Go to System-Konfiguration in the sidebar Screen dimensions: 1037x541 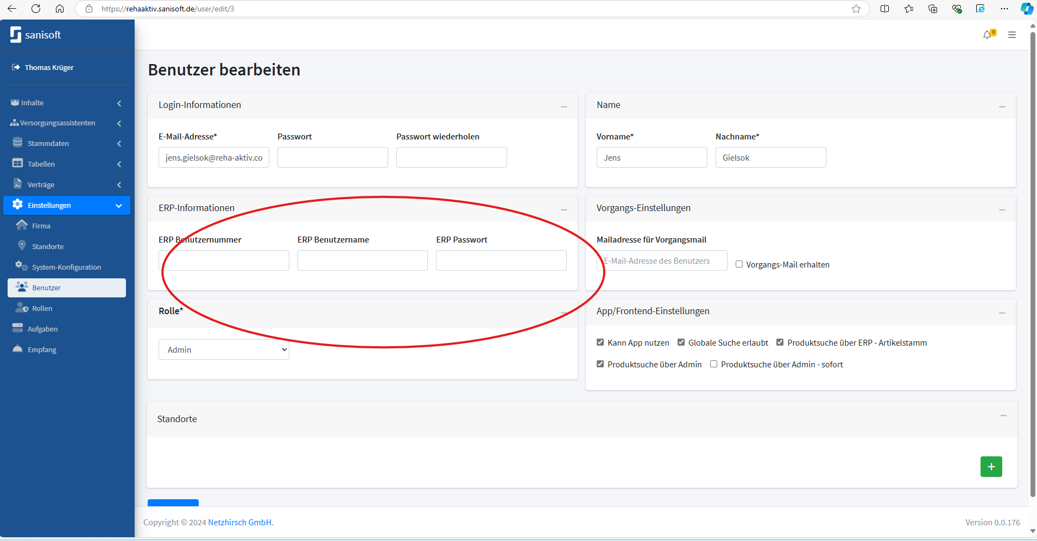(66, 267)
